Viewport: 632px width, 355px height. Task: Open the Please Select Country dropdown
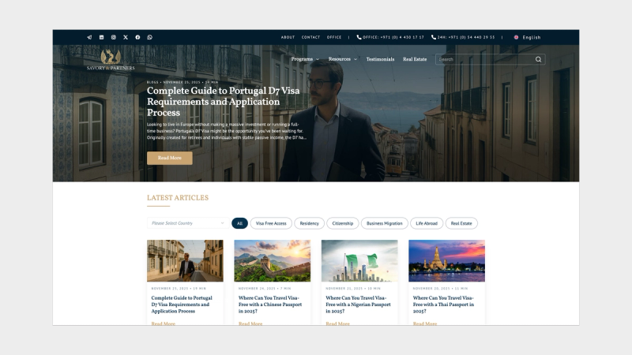188,223
